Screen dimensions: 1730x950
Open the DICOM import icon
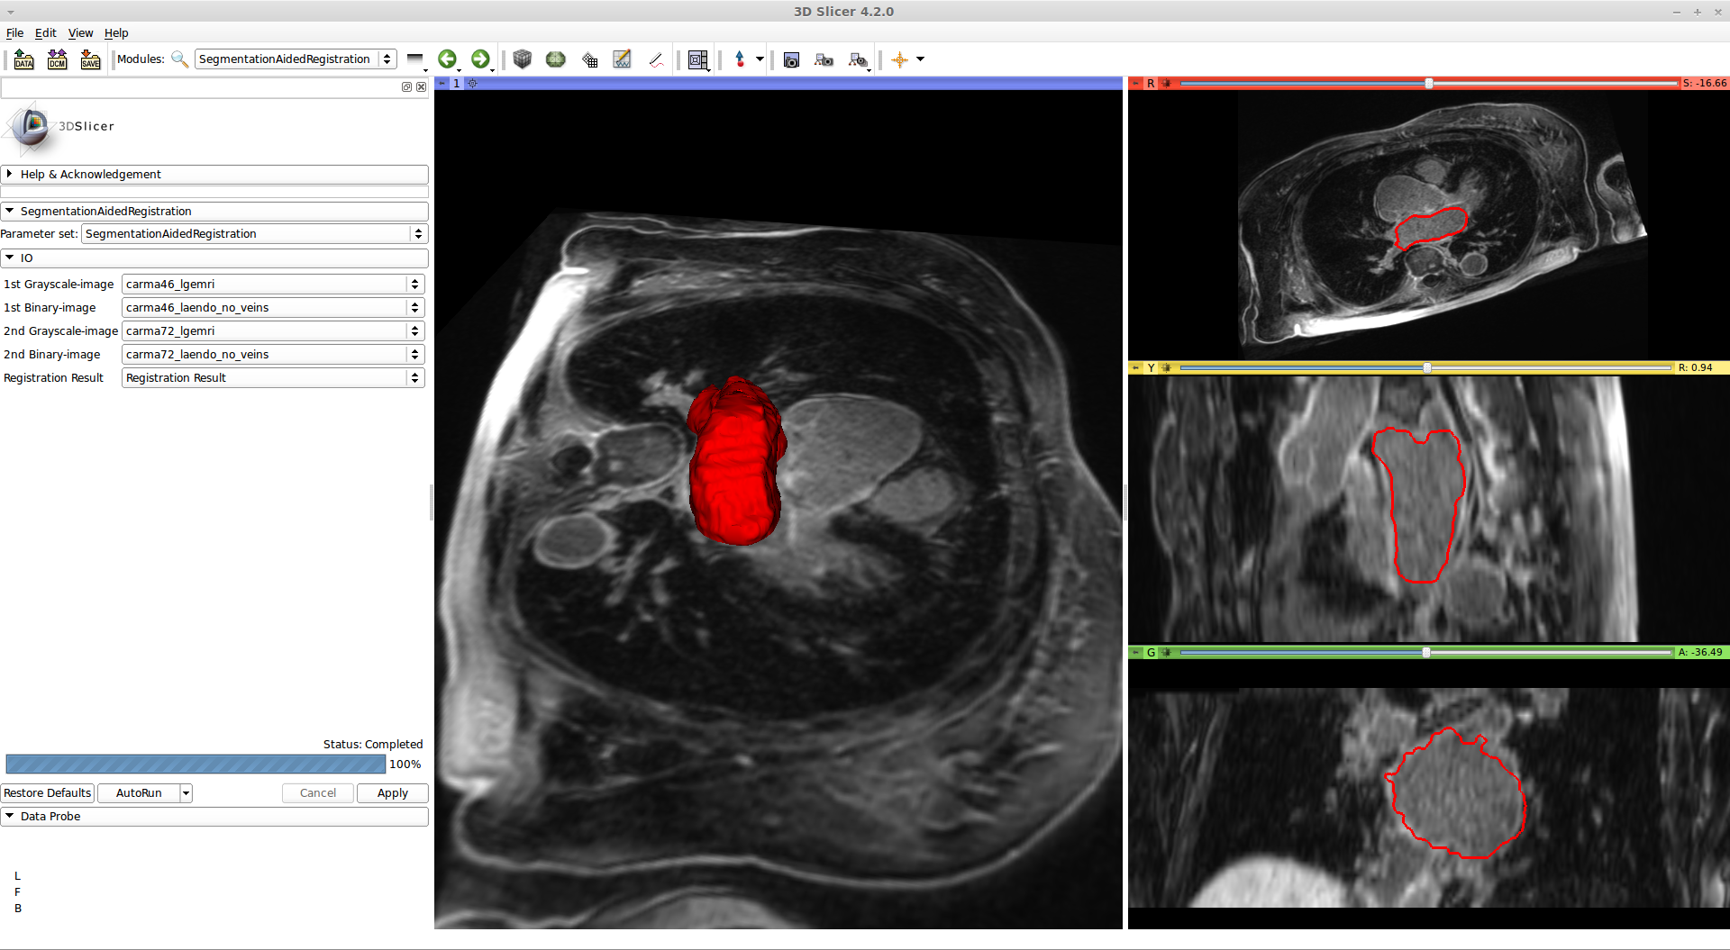pos(58,59)
